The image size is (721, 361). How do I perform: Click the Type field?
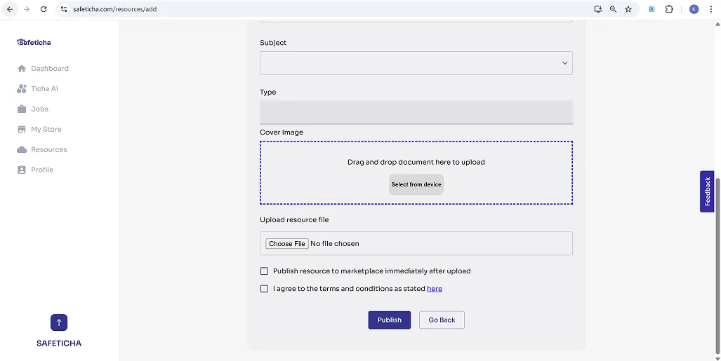416,112
